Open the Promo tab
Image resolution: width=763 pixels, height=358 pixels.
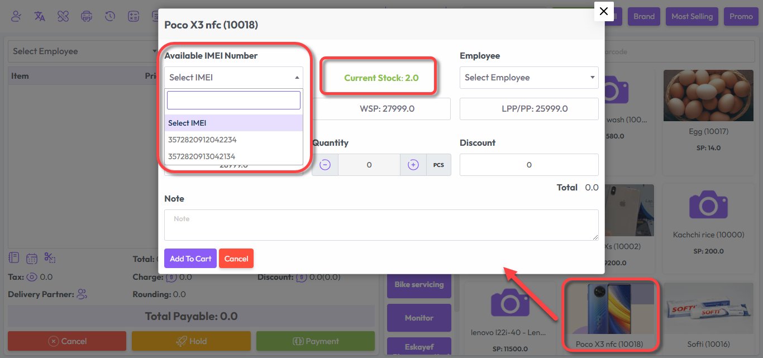click(x=741, y=16)
